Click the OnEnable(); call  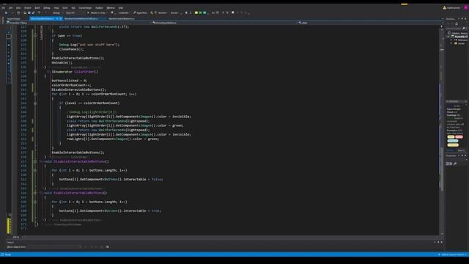62,62
